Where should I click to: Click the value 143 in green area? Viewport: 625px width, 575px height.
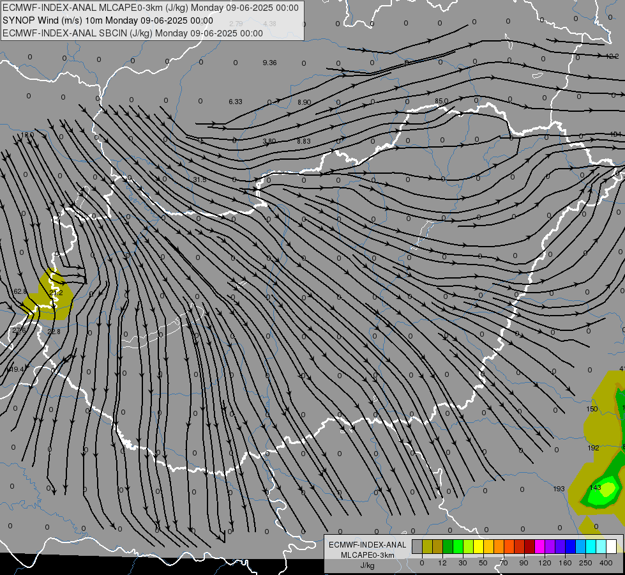click(595, 487)
